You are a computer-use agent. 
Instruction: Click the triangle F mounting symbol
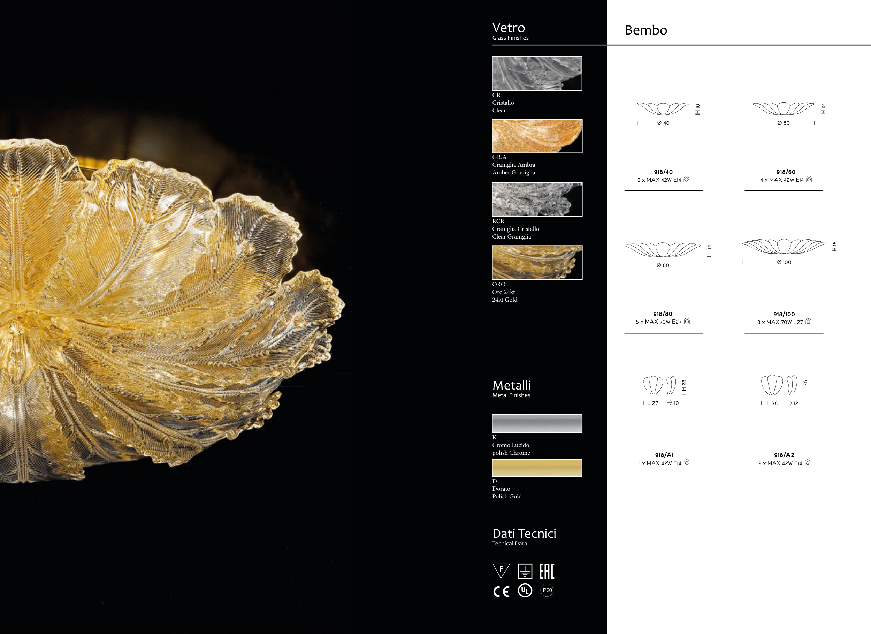point(501,571)
